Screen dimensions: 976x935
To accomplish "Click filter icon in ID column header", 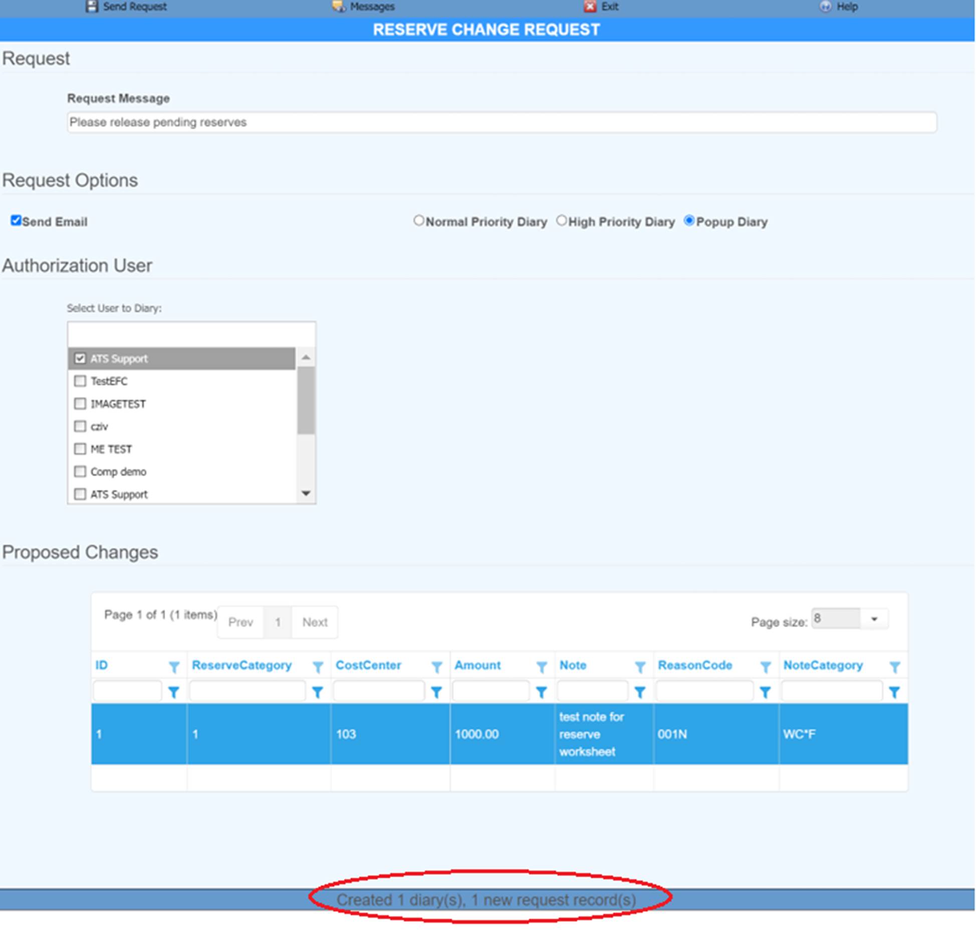I will click(x=174, y=667).
